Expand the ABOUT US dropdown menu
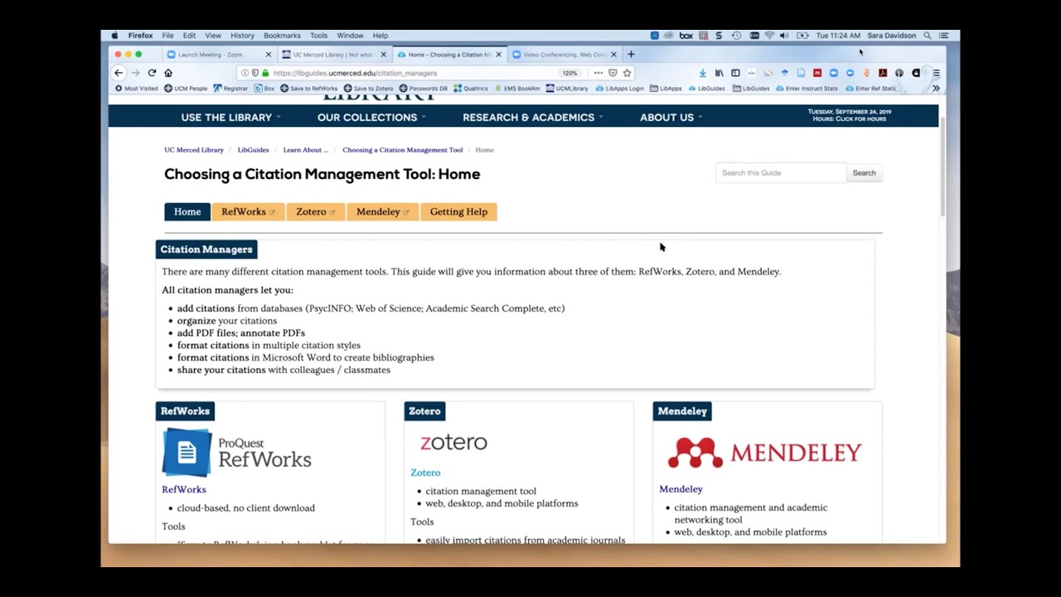 coord(671,117)
